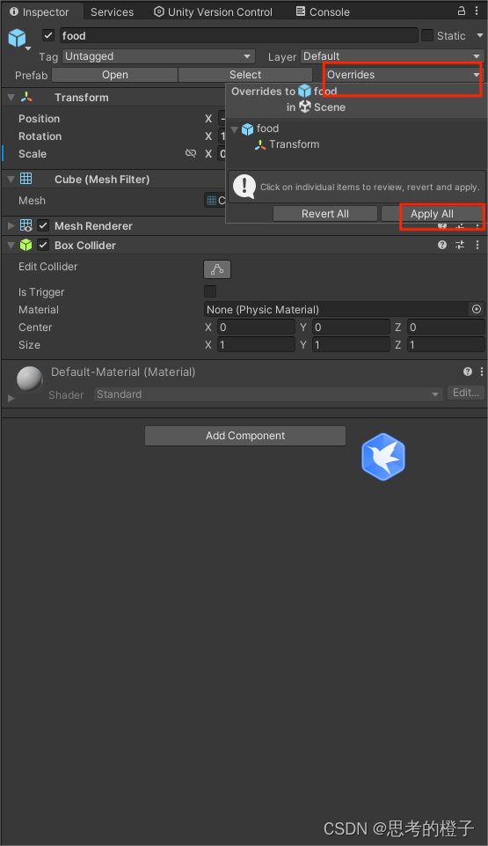Collapse the food tree item in Overrides
This screenshot has width=488, height=846.
pos(234,129)
